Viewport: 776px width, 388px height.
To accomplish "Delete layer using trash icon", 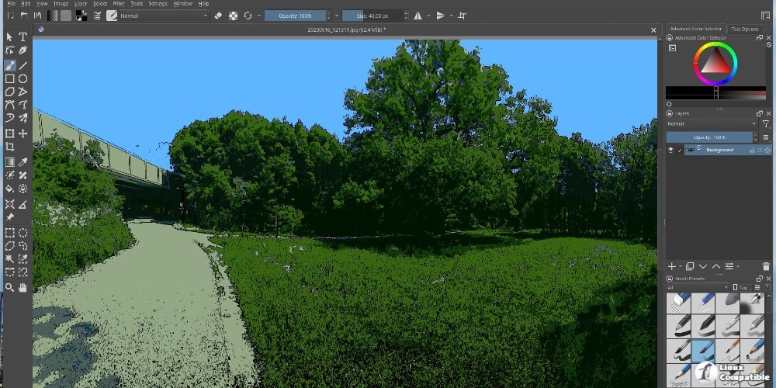I will tap(766, 266).
